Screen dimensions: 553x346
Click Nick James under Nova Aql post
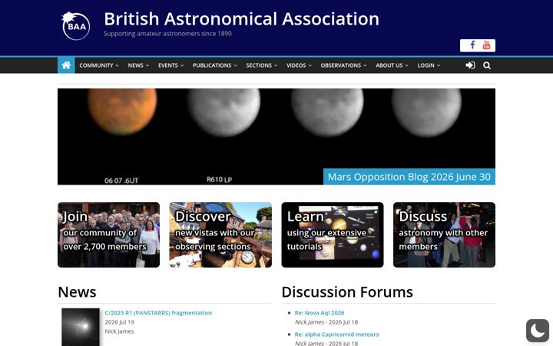[x=310, y=322]
